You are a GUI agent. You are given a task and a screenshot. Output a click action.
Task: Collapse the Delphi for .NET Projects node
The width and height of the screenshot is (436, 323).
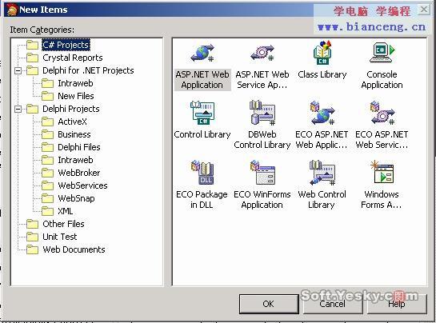18,70
